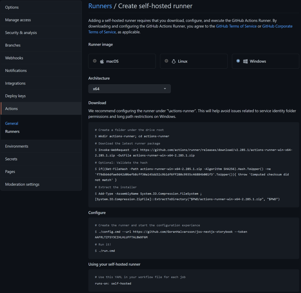
Task: Go to Deploy keys settings
Action: [x=15, y=96]
